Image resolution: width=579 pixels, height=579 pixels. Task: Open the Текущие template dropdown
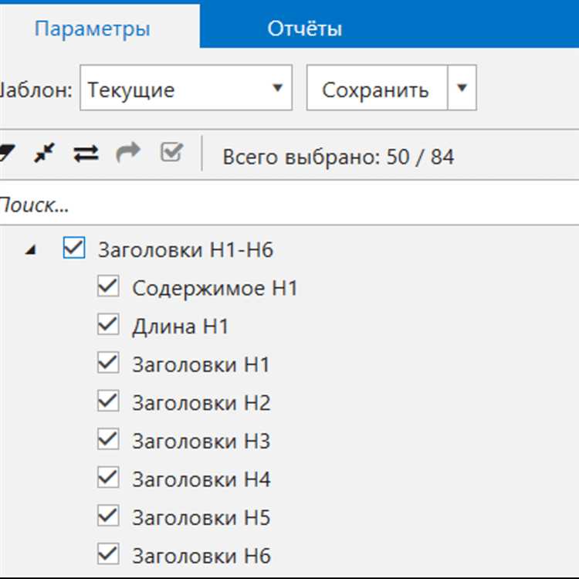click(185, 89)
